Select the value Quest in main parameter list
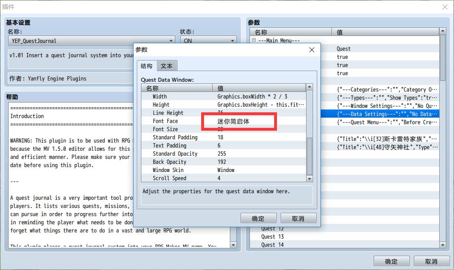The width and height of the screenshot is (454, 270). click(x=344, y=49)
